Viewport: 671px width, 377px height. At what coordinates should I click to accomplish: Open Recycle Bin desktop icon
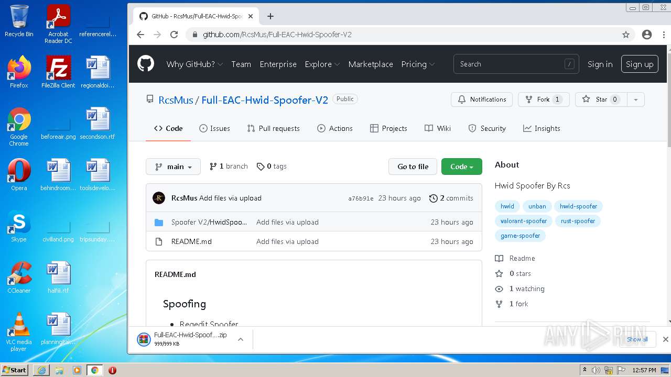[19, 21]
